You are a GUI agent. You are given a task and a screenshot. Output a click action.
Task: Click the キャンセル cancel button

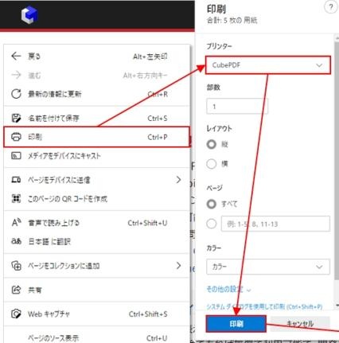point(300,324)
